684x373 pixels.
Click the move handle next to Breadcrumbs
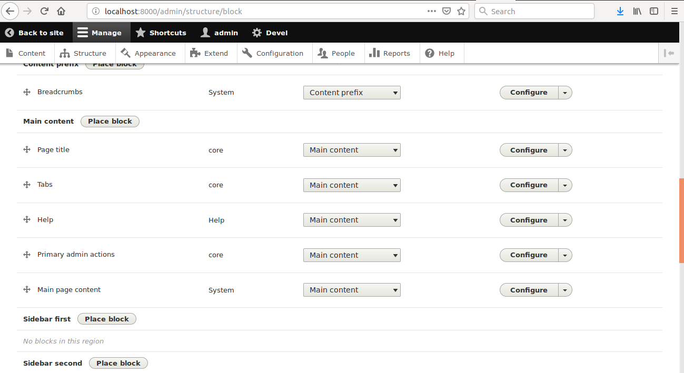[26, 92]
